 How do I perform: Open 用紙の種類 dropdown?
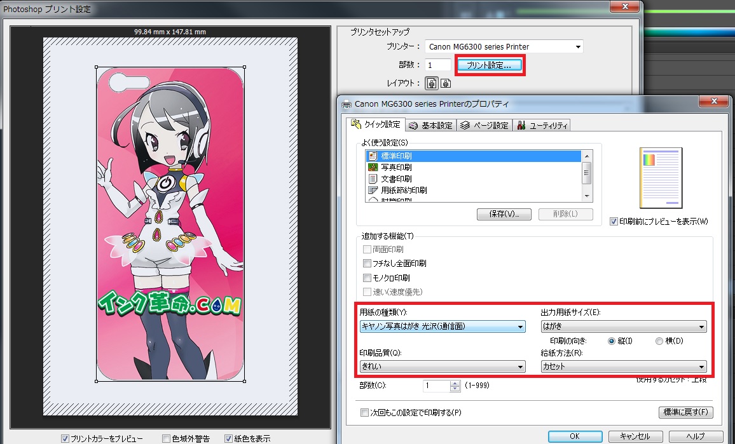pos(443,327)
